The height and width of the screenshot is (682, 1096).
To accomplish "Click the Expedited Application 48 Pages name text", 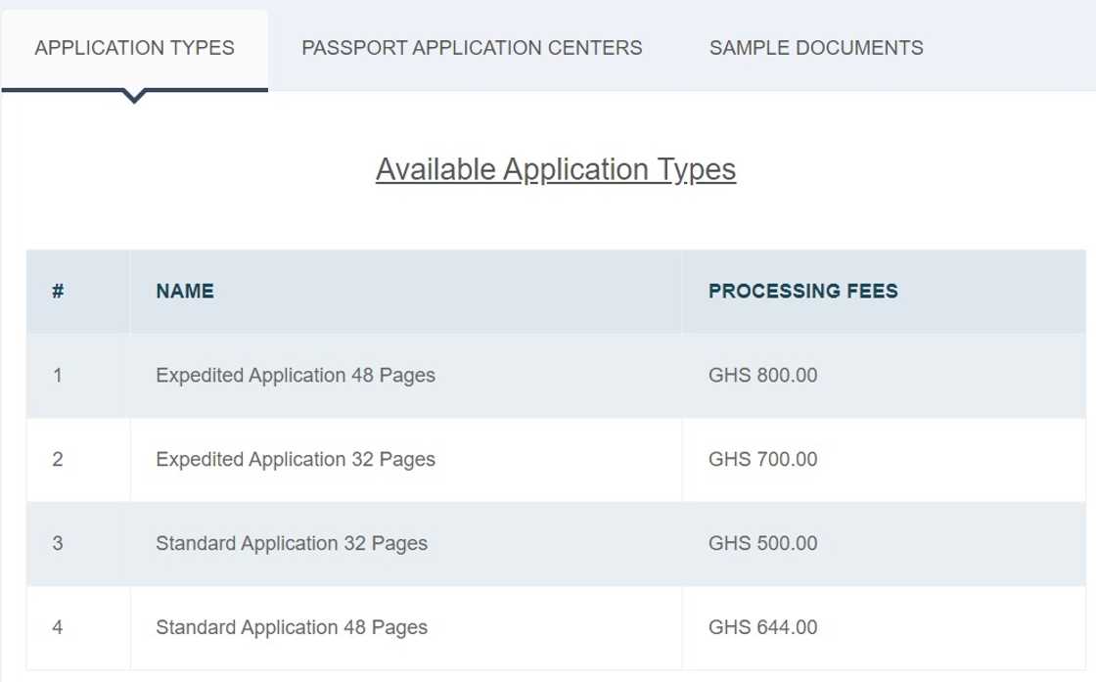I will click(x=295, y=375).
